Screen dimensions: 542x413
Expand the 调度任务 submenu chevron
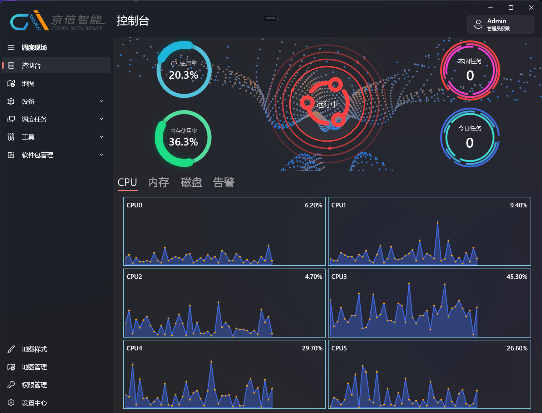pyautogui.click(x=101, y=119)
